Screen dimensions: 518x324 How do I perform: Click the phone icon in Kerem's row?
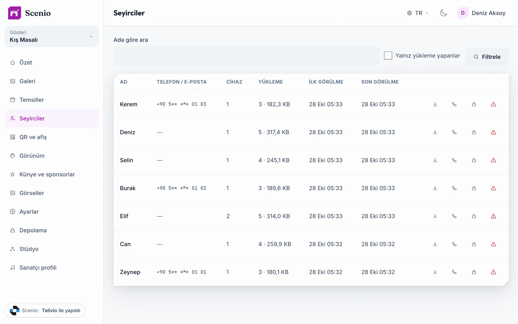[454, 104]
